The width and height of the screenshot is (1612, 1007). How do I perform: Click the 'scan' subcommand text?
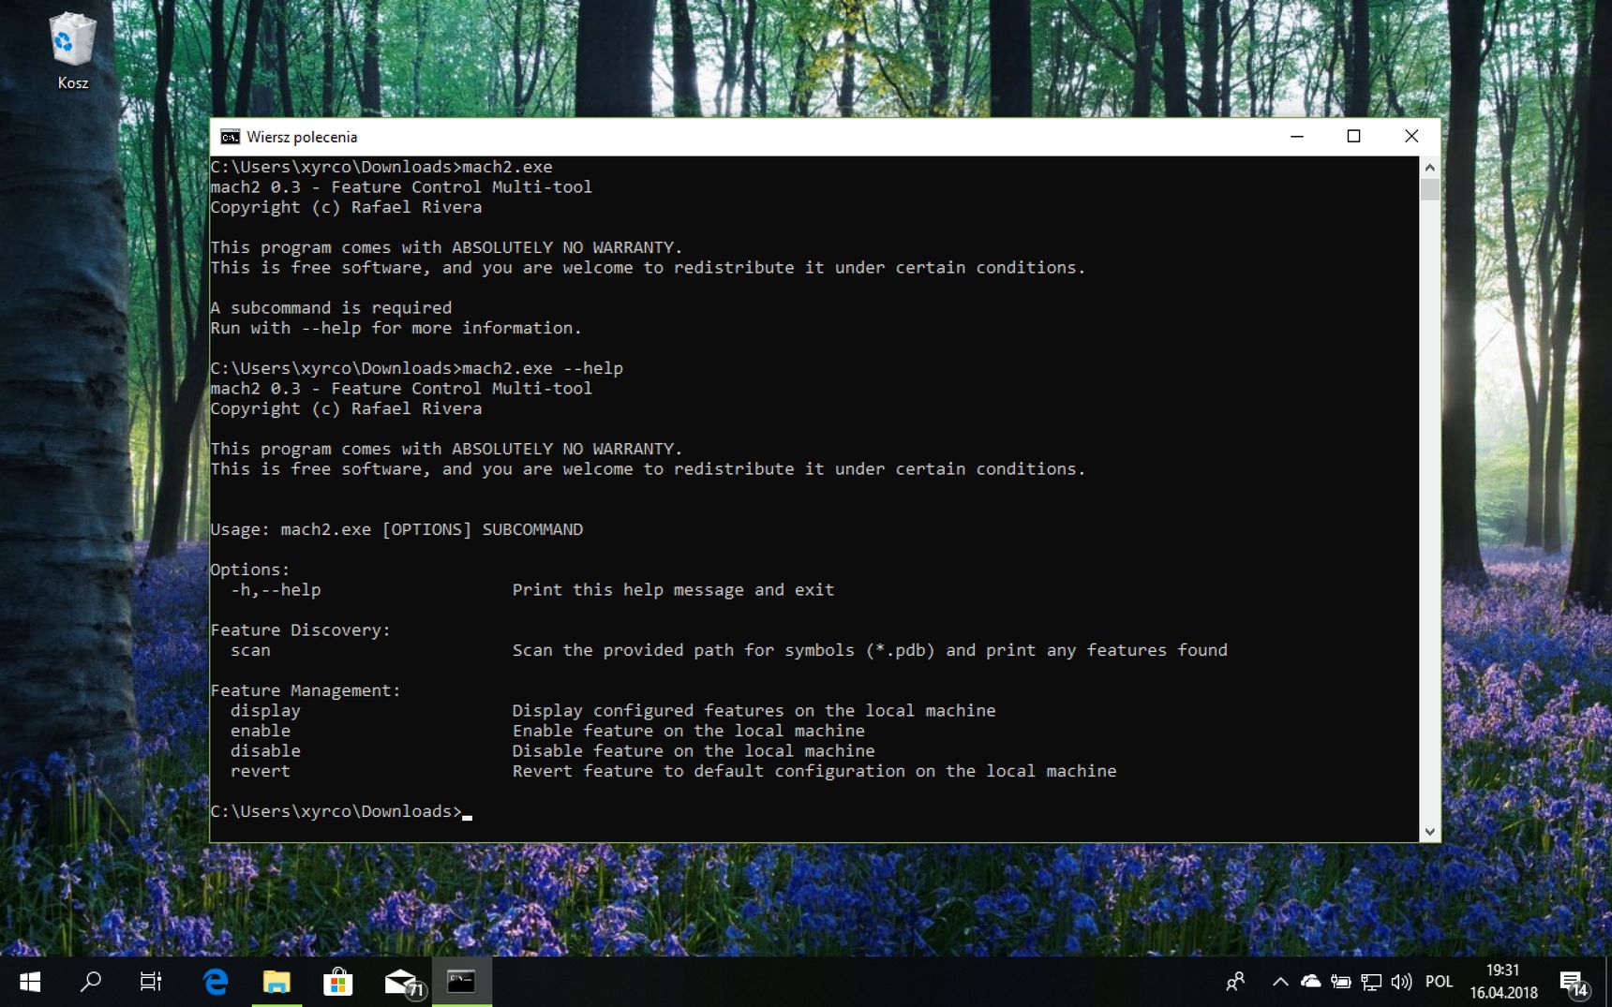pos(250,650)
